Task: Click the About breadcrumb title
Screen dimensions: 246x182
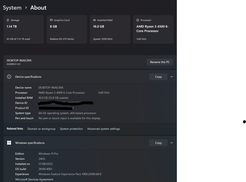Action: click(x=38, y=8)
